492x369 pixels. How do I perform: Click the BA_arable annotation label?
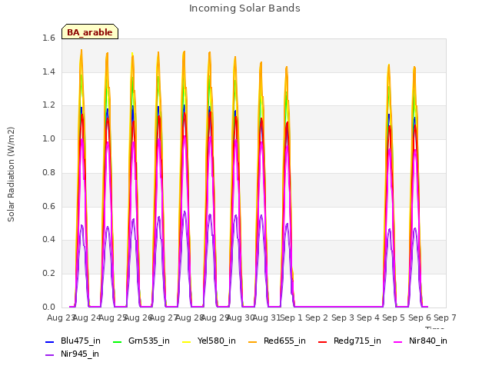coord(90,32)
